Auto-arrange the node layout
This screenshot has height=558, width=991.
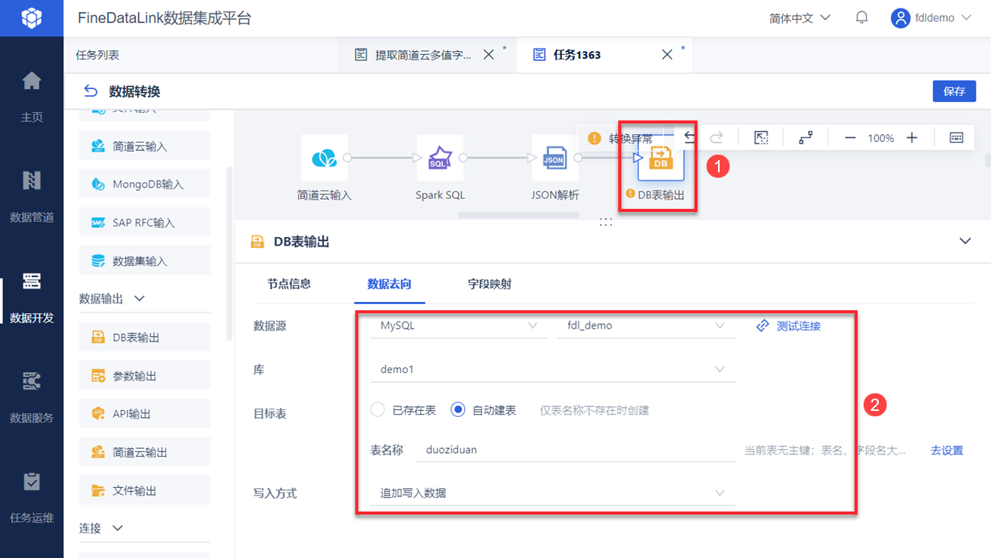[x=806, y=137]
